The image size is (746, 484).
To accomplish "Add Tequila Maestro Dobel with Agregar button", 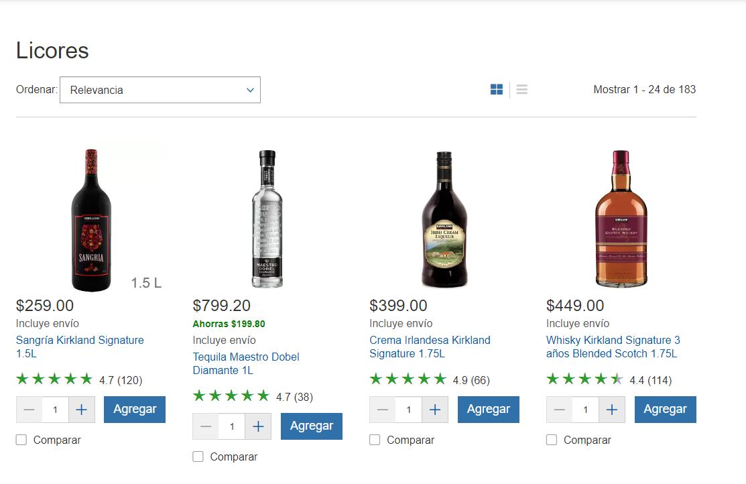I will tap(311, 426).
